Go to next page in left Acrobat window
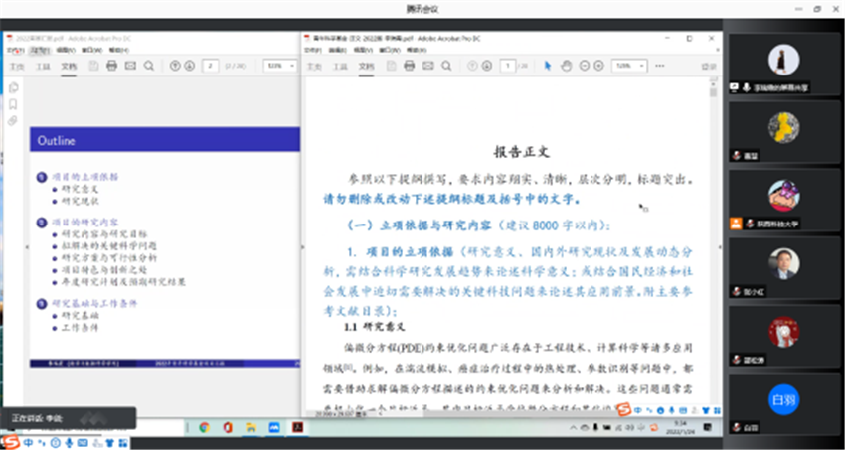The height and width of the screenshot is (450, 845). coord(188,66)
